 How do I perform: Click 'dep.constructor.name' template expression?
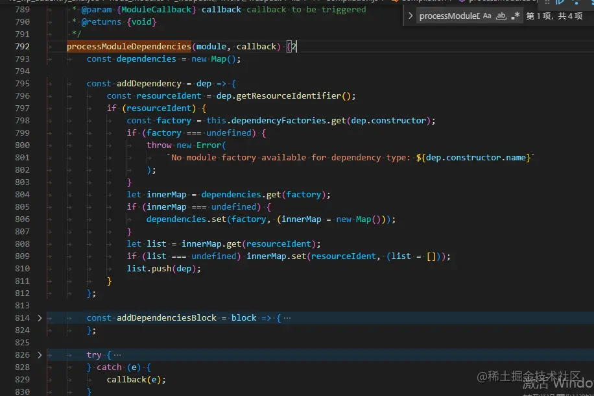pos(476,157)
